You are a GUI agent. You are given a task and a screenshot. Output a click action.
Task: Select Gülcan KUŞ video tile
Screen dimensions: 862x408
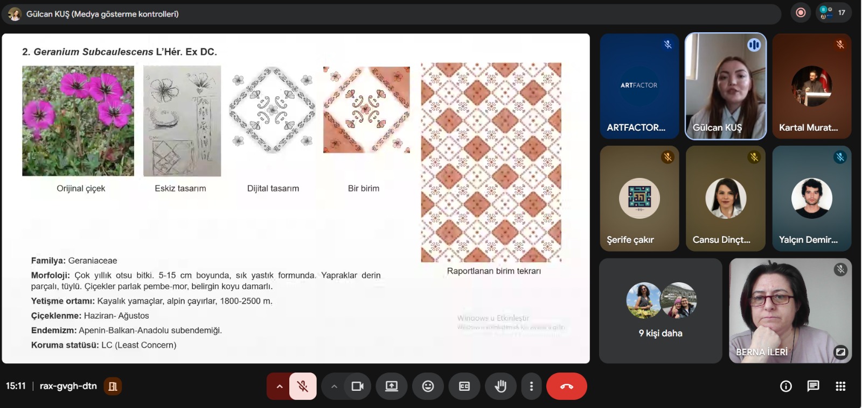tap(725, 86)
